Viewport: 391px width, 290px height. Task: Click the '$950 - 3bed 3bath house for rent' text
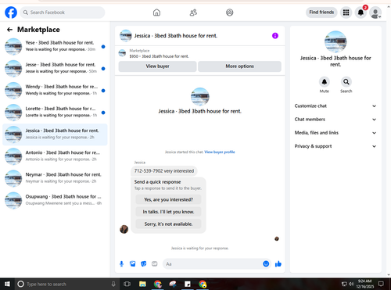point(159,56)
